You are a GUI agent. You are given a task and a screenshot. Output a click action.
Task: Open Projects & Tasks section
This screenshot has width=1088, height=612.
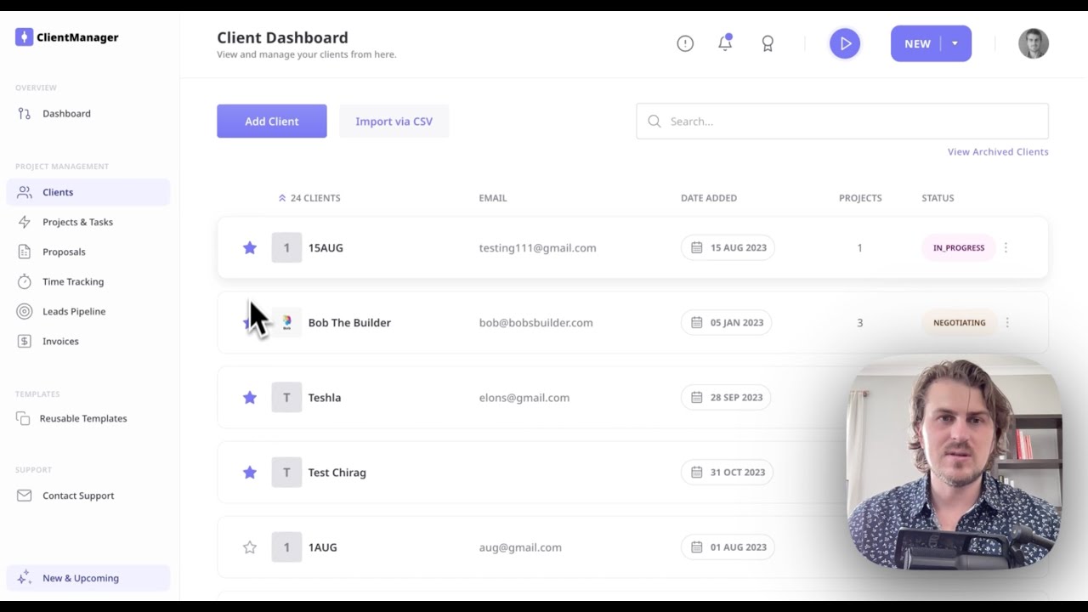[77, 222]
